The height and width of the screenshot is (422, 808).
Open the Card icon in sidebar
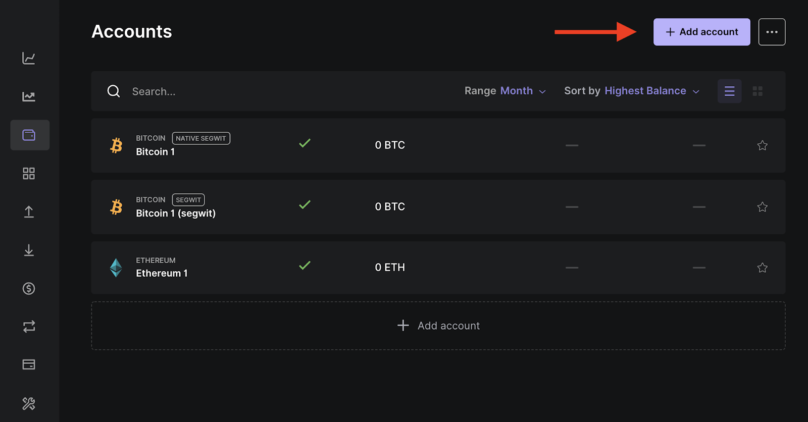tap(29, 364)
